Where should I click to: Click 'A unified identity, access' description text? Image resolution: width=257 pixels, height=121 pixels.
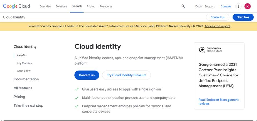click(129, 61)
